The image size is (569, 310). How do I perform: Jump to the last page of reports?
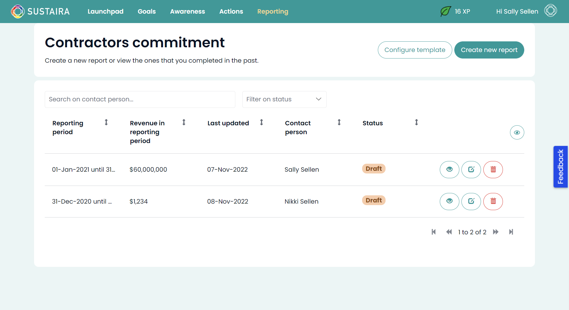pos(511,232)
